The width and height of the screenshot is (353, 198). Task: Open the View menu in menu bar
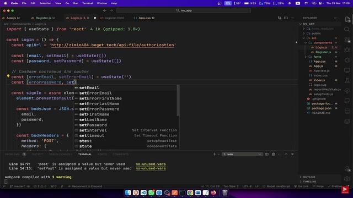click(x=58, y=3)
